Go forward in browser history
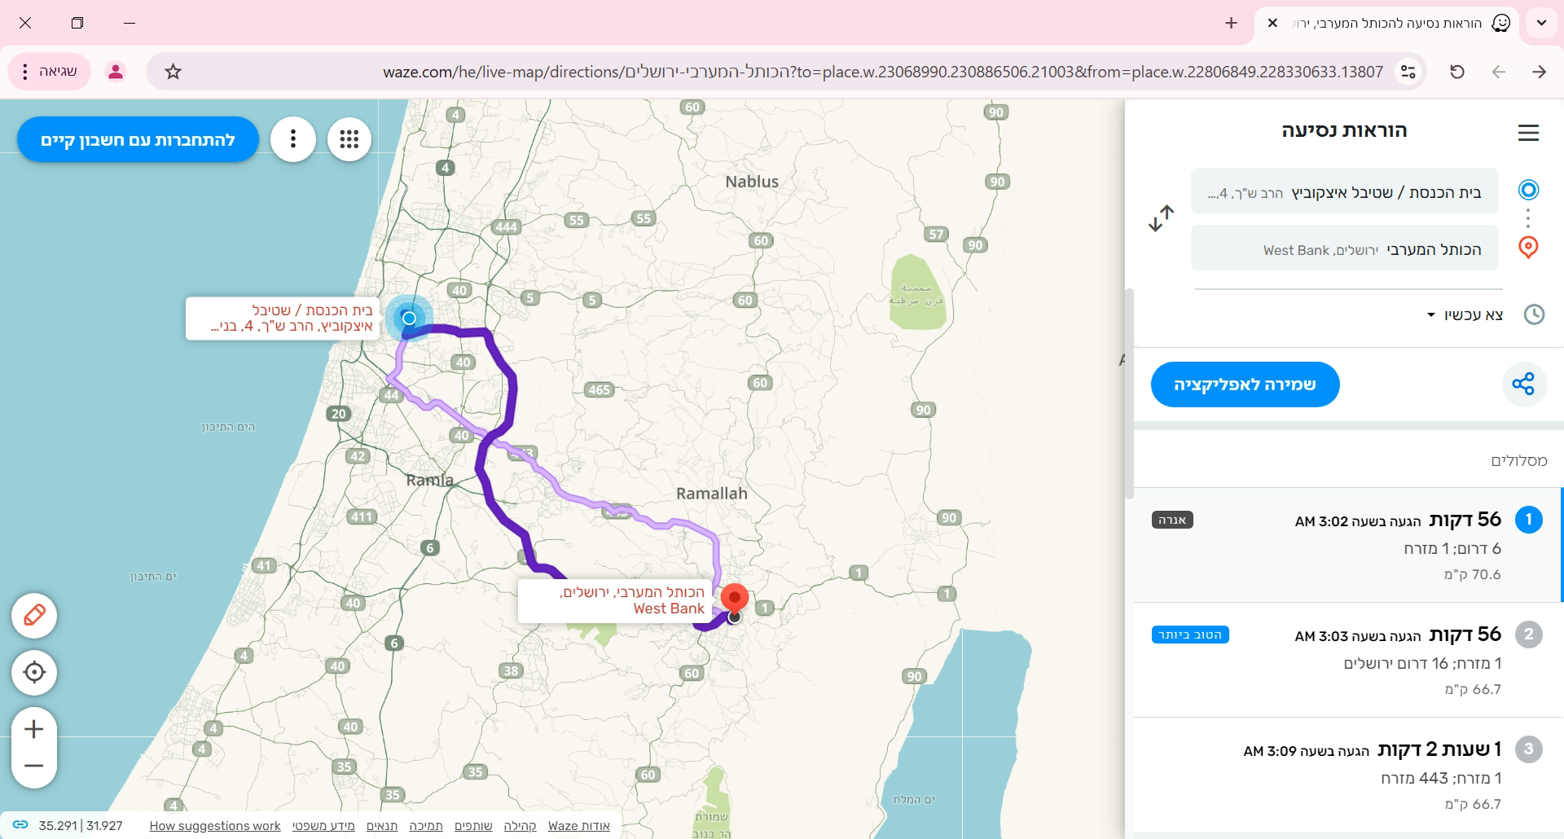Image resolution: width=1564 pixels, height=839 pixels. tap(1498, 72)
